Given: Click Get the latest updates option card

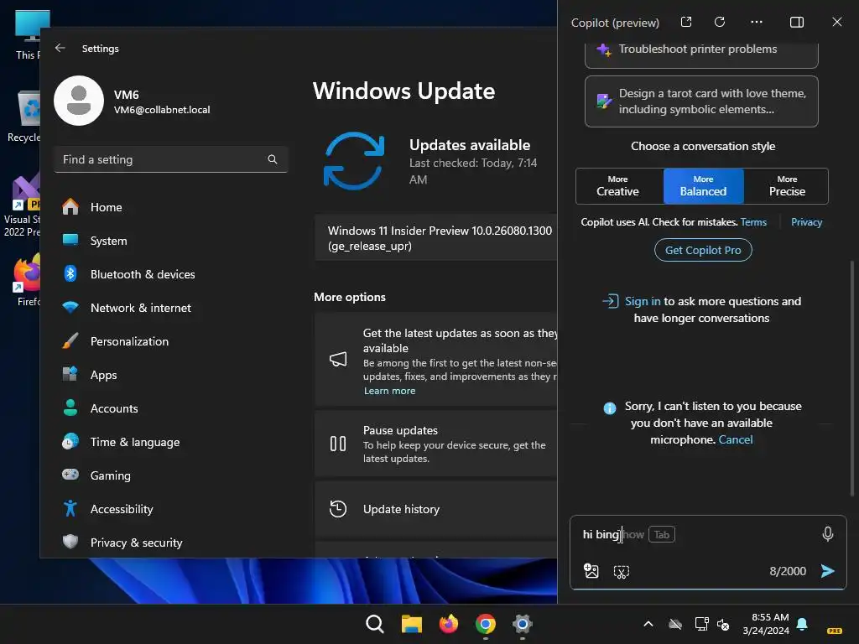Looking at the screenshot, I should [x=436, y=359].
